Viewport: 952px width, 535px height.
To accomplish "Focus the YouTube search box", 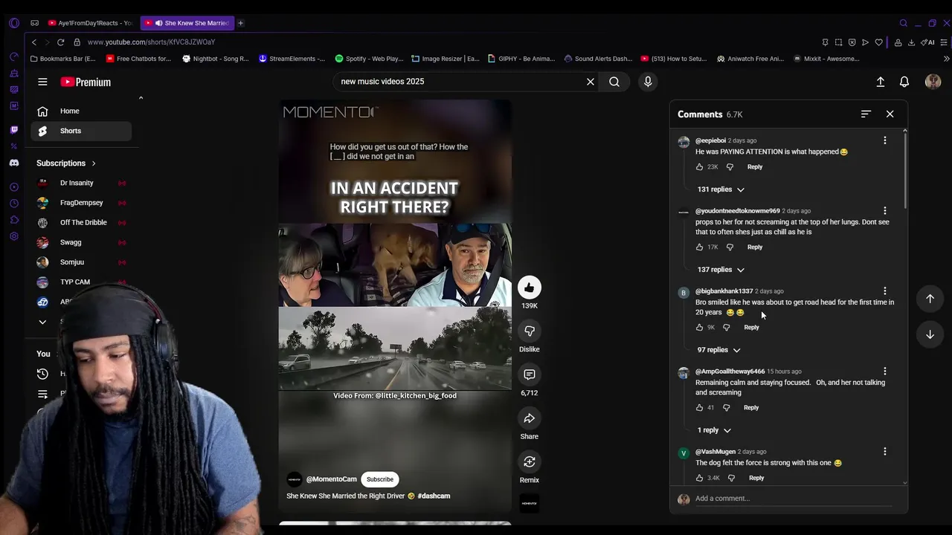I will coord(460,82).
